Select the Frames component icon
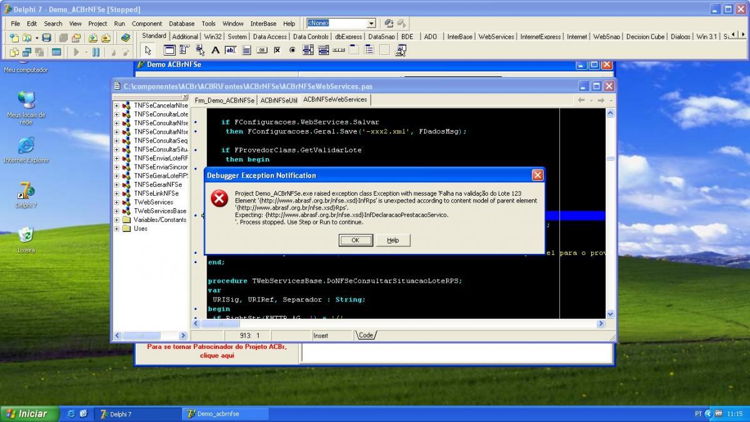The height and width of the screenshot is (422, 750). click(169, 51)
